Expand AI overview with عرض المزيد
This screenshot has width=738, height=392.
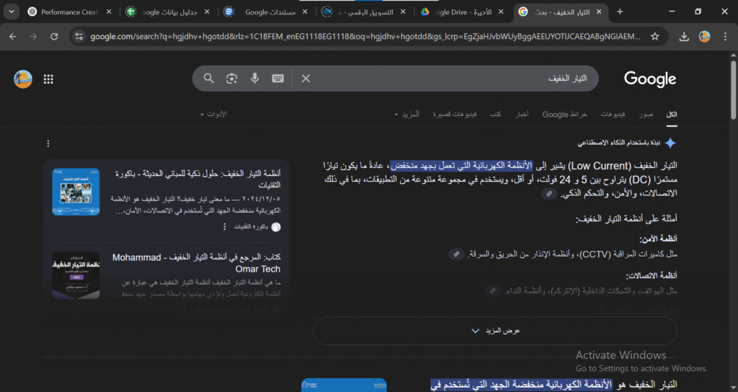494,331
